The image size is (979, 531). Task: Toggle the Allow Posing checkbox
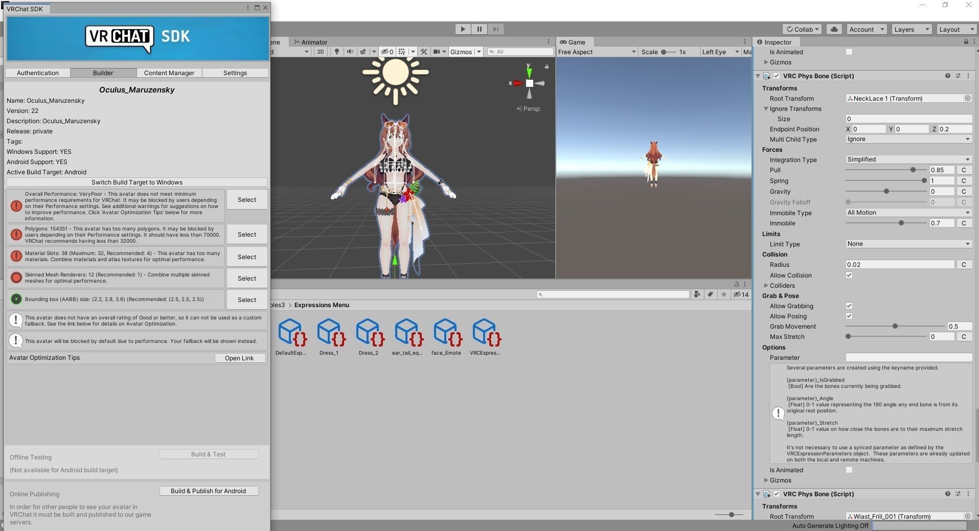pos(849,316)
